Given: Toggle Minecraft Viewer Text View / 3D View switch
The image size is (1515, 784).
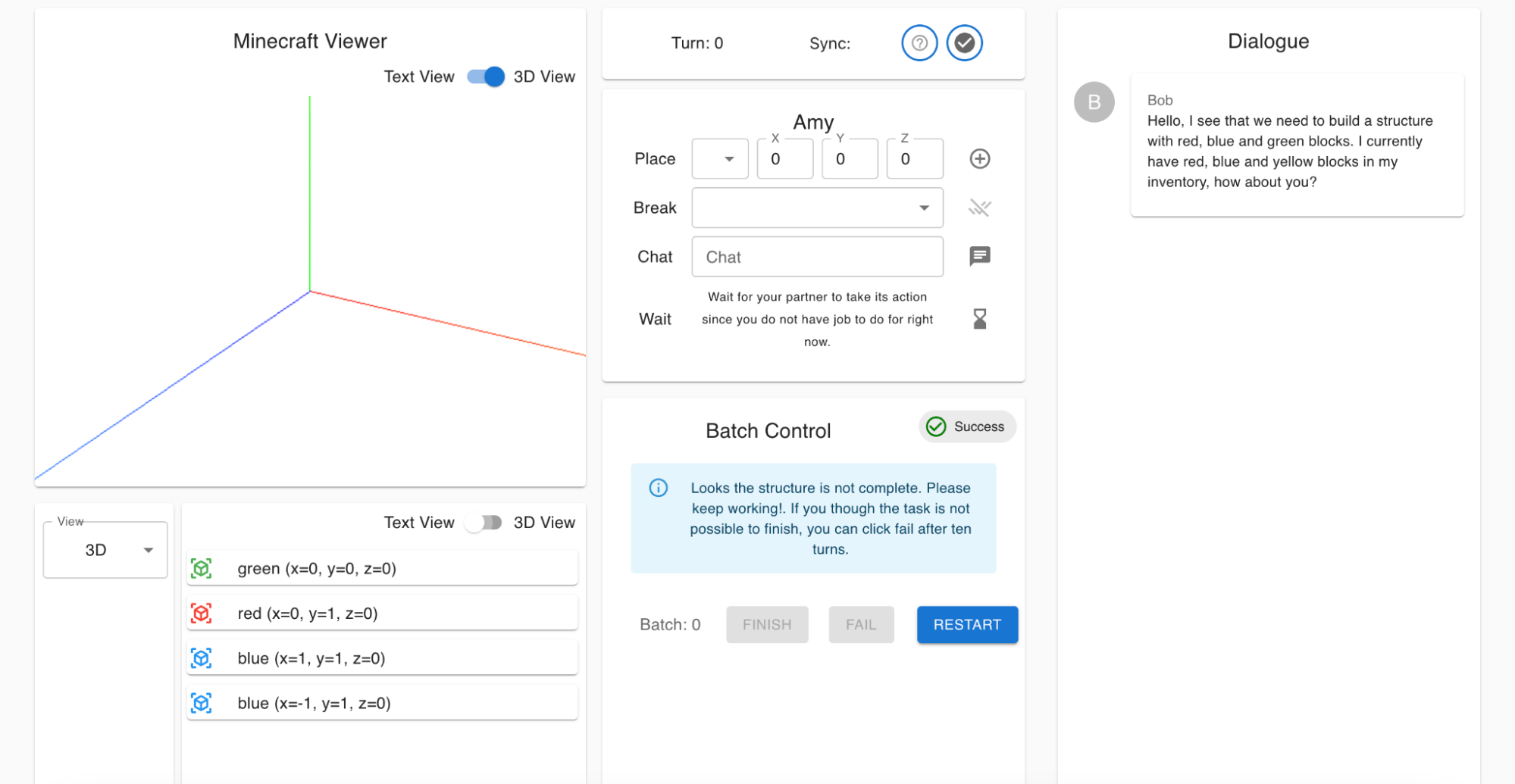Looking at the screenshot, I should (486, 77).
